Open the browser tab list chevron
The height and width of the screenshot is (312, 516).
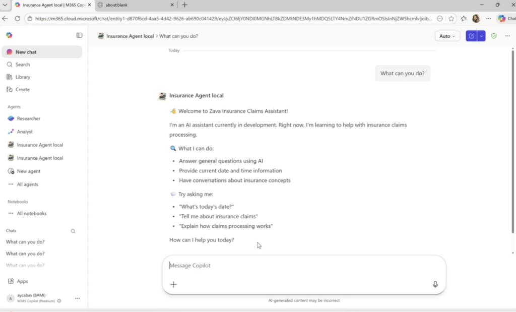coord(5,5)
